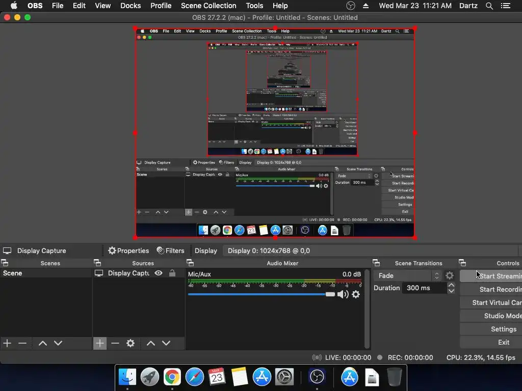Toggle lock on Display Capture source
The image size is (522, 391).
point(172,273)
